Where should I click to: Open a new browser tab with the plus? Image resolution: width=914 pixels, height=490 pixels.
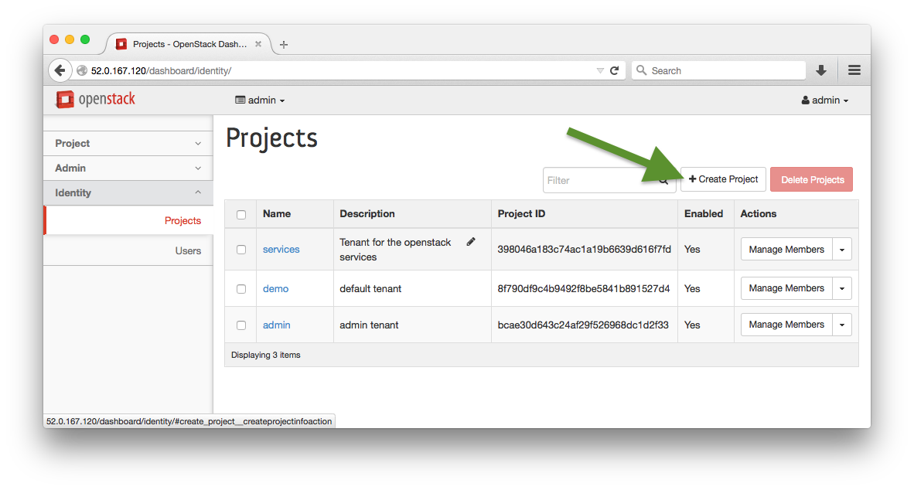pos(283,44)
